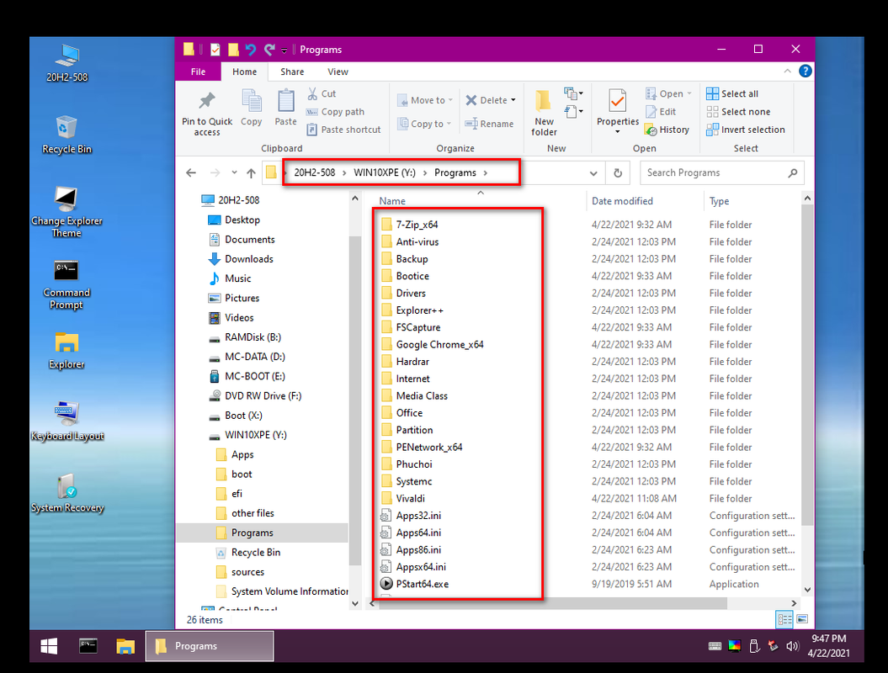Click the Windows Start button

pos(50,646)
